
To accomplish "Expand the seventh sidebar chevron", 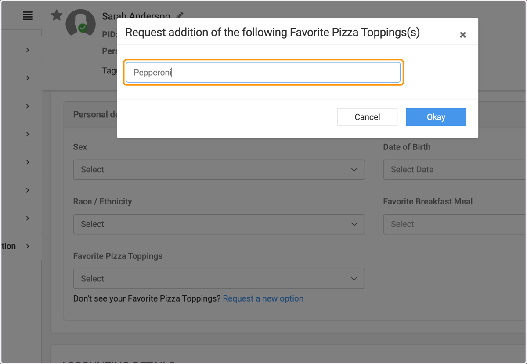I will 27,218.
